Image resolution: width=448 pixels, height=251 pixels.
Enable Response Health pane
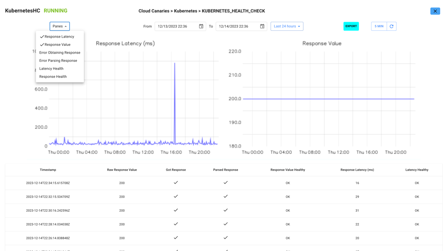point(60,77)
